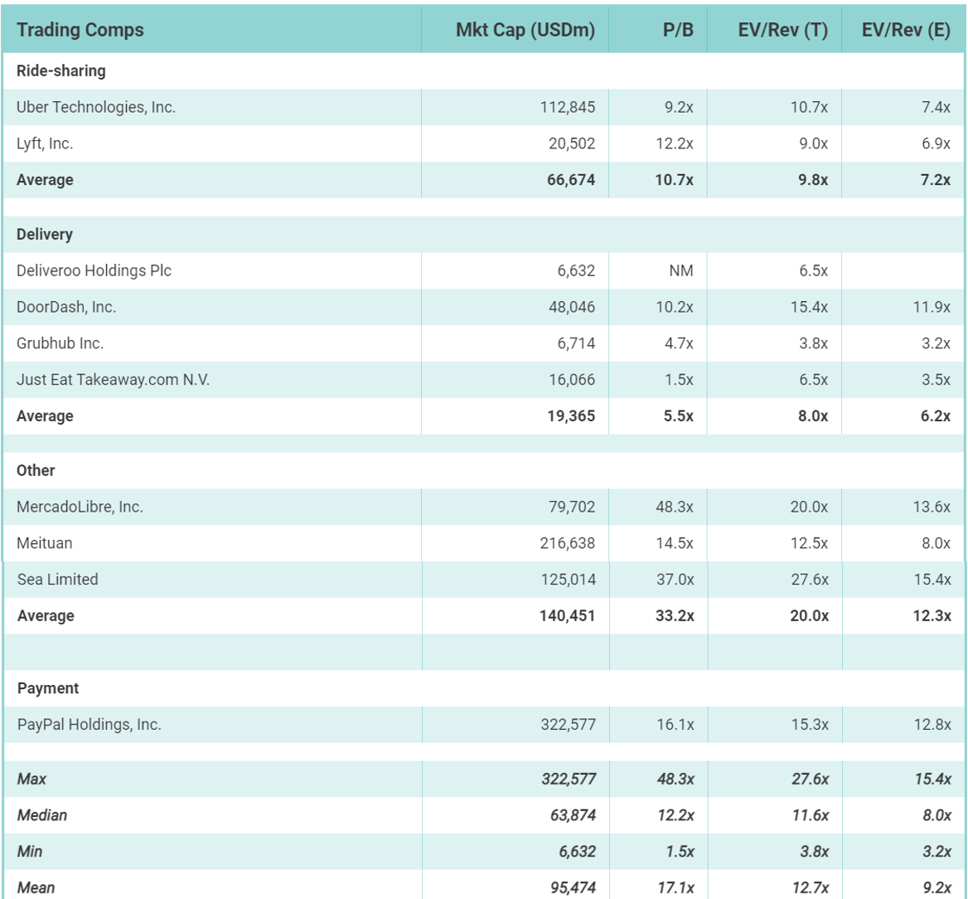
Task: Click the Grubhub Inc. company name
Action: pos(60,343)
